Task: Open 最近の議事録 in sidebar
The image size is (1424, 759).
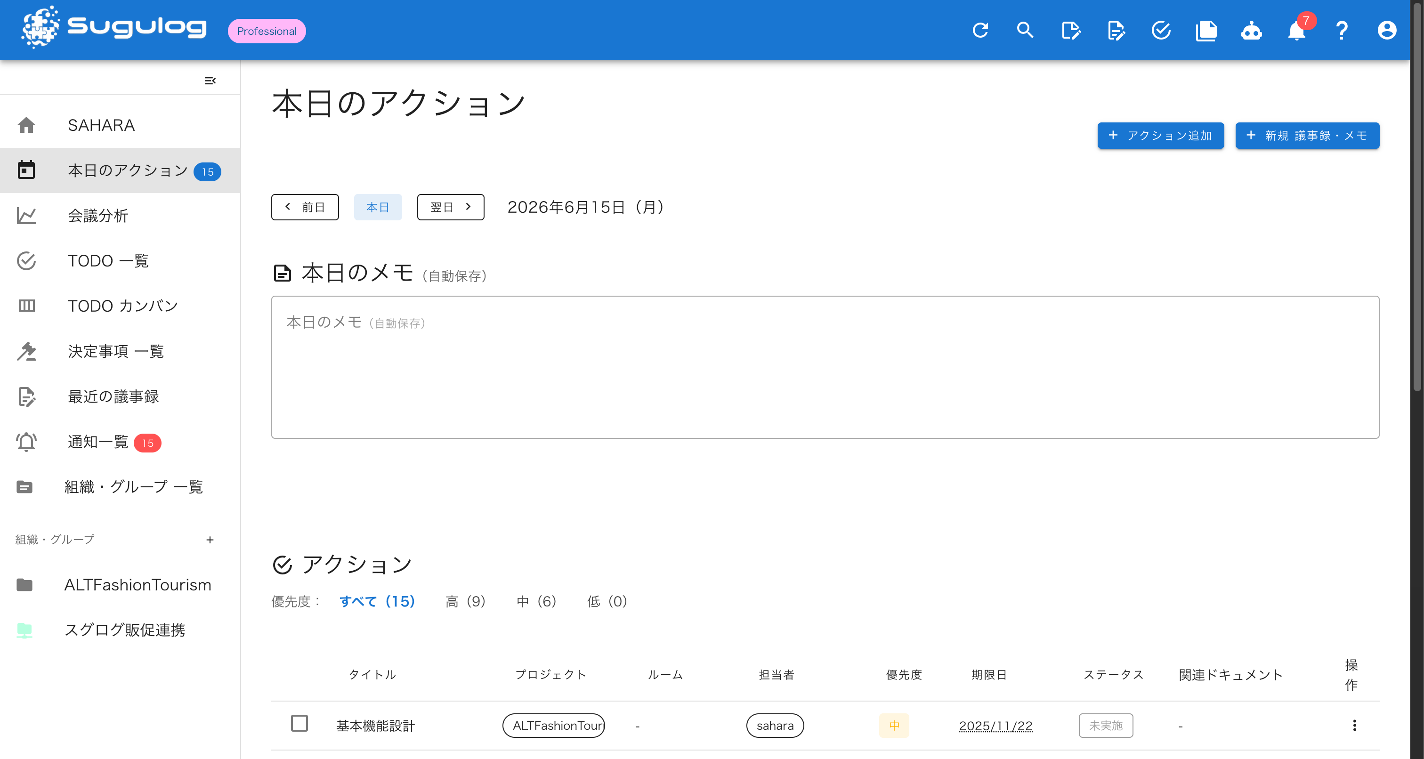Action: pos(120,396)
